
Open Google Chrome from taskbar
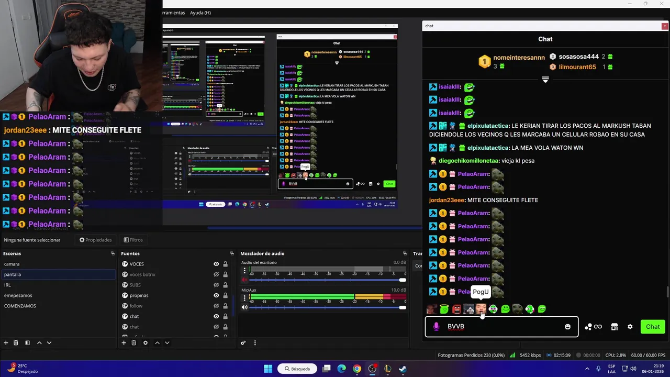click(x=356, y=369)
